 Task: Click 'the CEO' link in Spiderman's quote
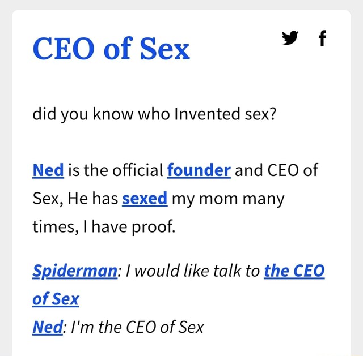294,270
